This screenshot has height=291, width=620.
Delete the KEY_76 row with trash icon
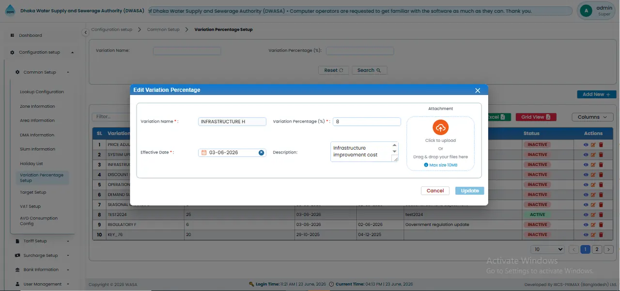click(601, 235)
